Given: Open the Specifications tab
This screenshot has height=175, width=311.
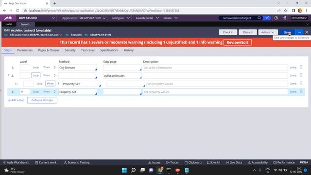Looking at the screenshot, I should (109, 50).
